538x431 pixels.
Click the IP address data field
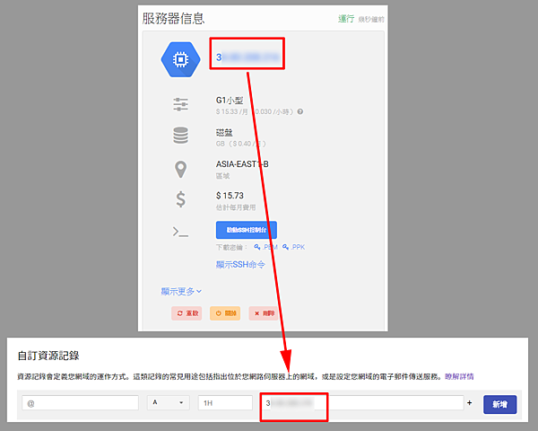pos(363,403)
